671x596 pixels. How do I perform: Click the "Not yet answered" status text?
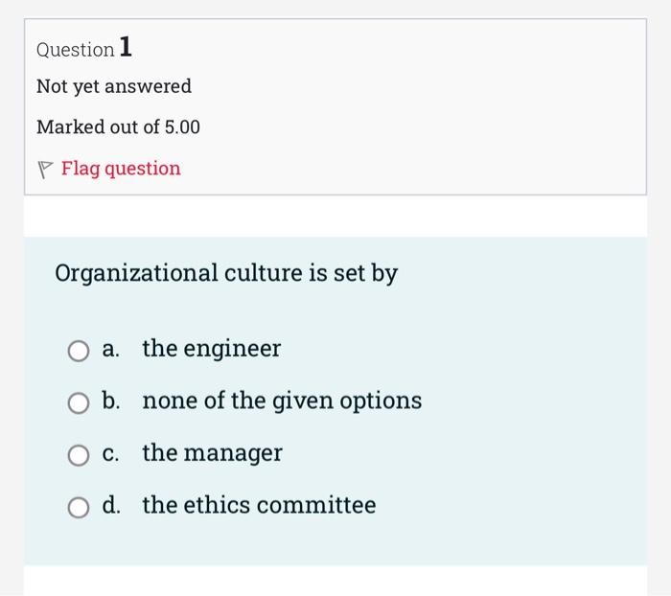click(x=114, y=86)
